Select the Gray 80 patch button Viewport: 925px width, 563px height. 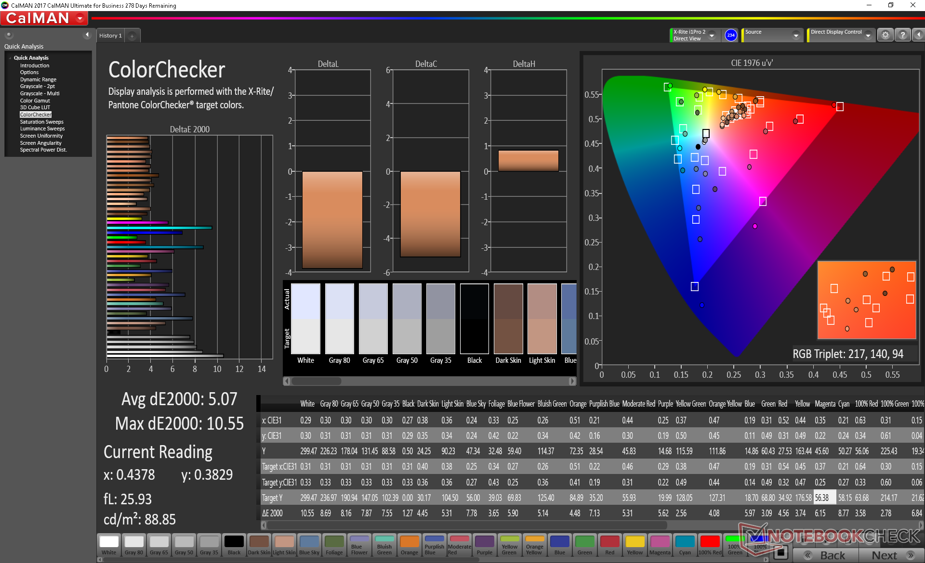tap(134, 545)
